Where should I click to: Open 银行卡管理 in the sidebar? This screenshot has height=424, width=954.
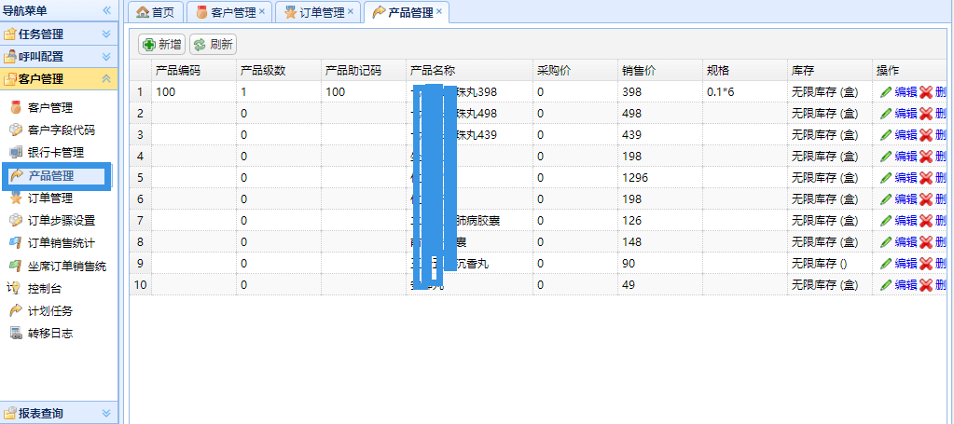(55, 153)
